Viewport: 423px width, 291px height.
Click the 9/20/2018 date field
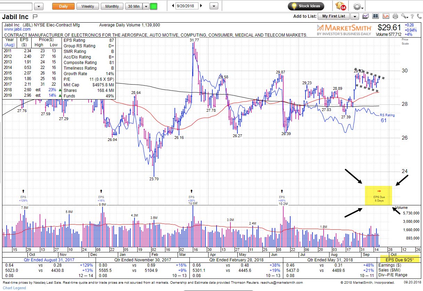coord(187,6)
